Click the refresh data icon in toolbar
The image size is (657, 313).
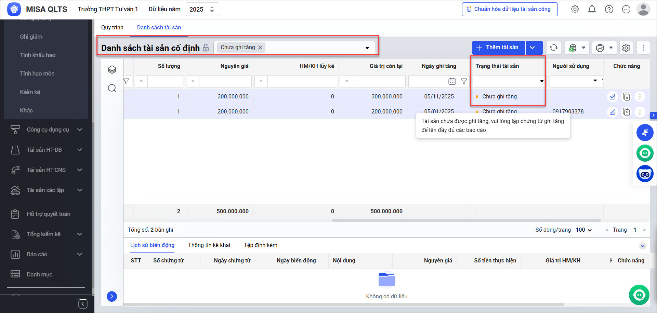coord(554,48)
